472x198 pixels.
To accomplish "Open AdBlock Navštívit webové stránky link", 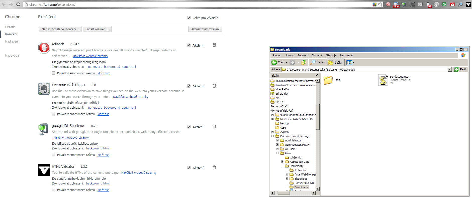I will 90,56.
